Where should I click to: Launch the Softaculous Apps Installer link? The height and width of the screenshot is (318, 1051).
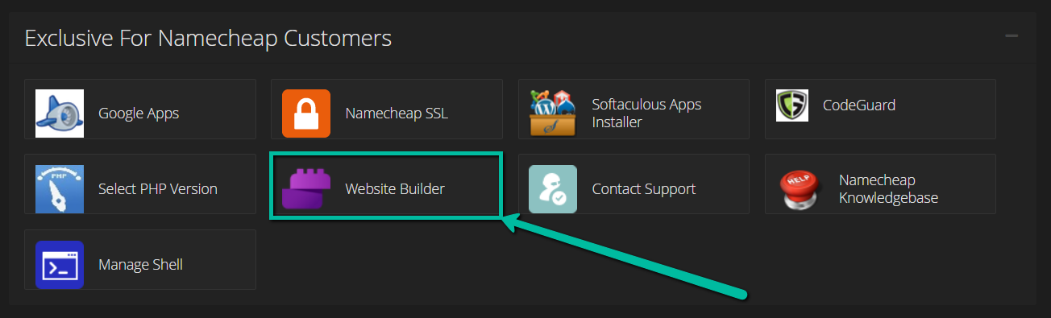click(647, 114)
